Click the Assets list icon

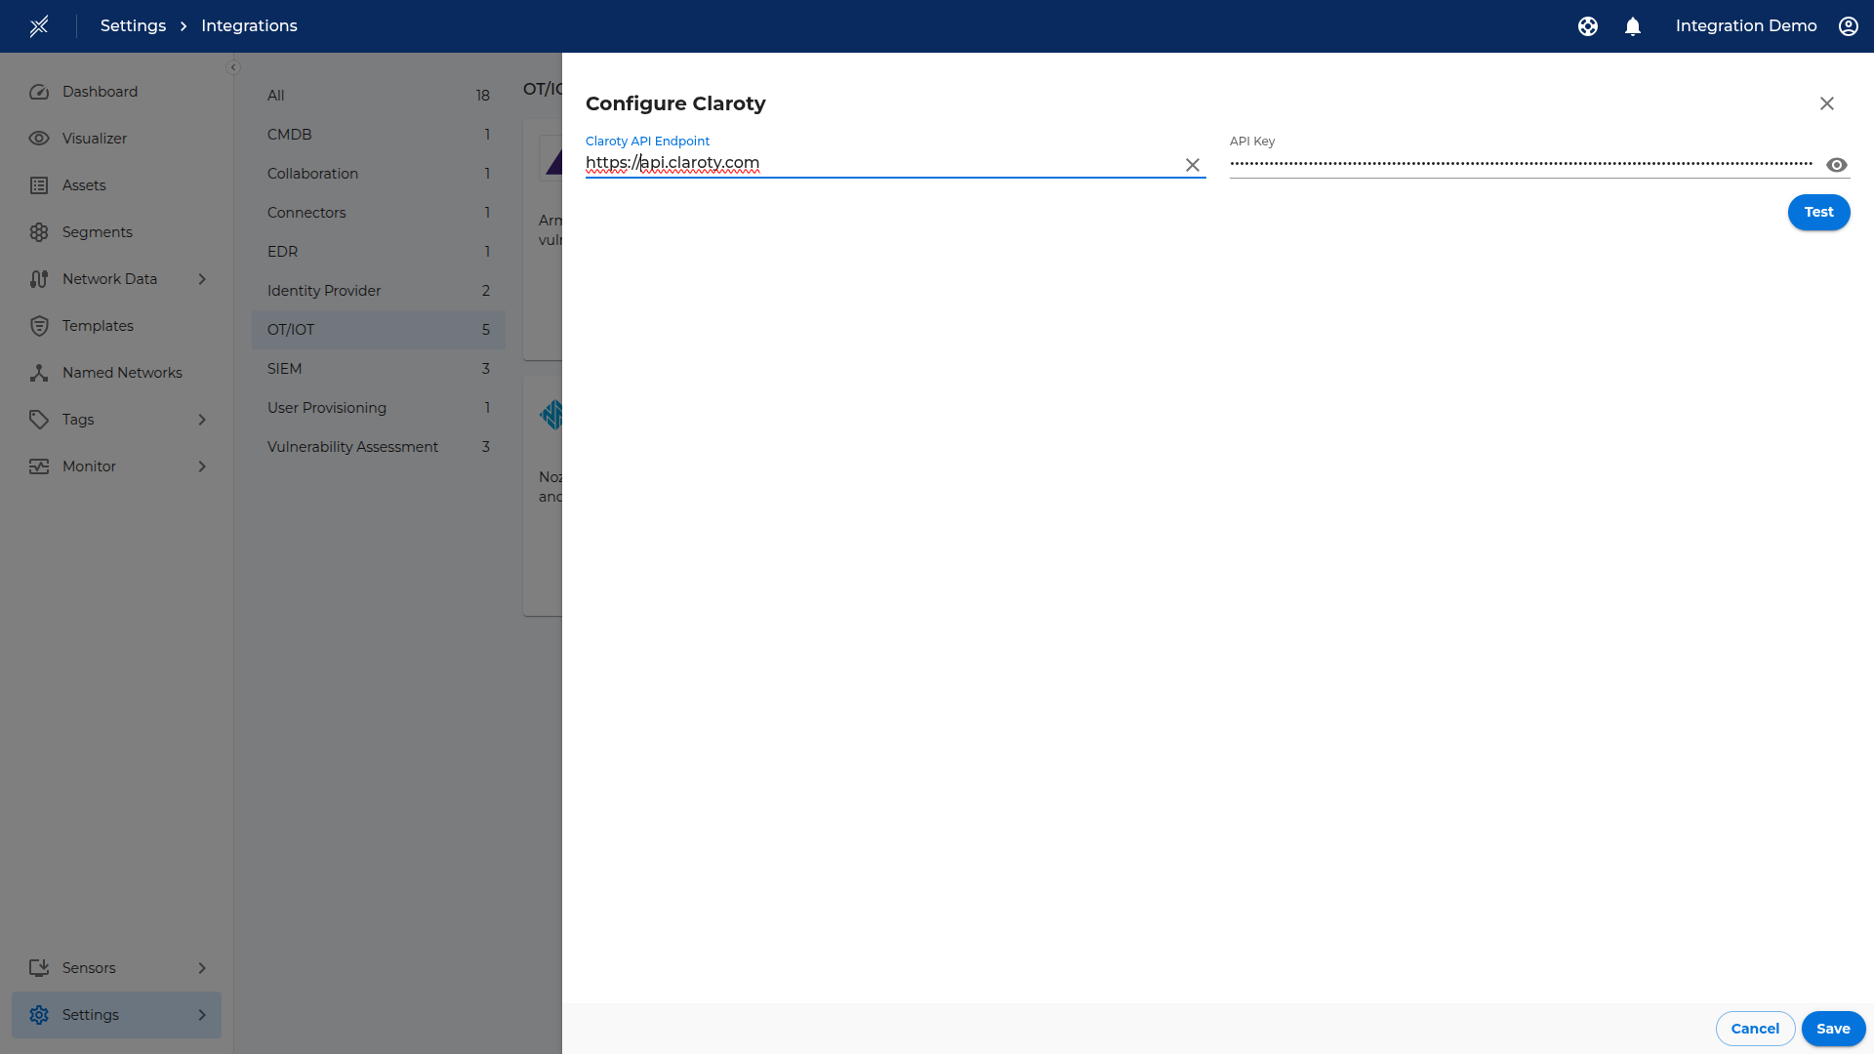click(39, 185)
